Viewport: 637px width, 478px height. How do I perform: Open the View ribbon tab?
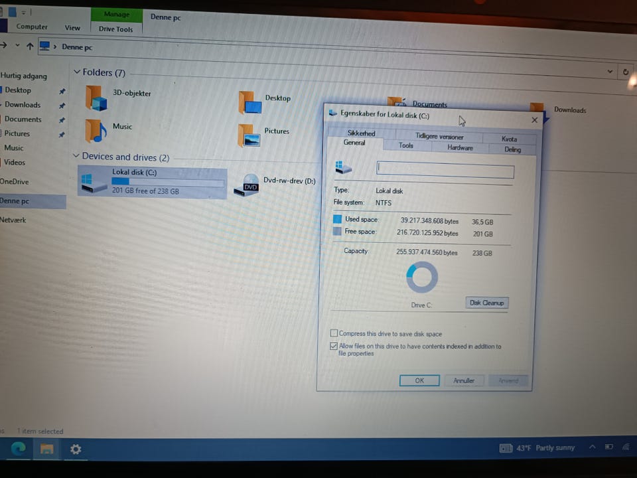pyautogui.click(x=72, y=28)
